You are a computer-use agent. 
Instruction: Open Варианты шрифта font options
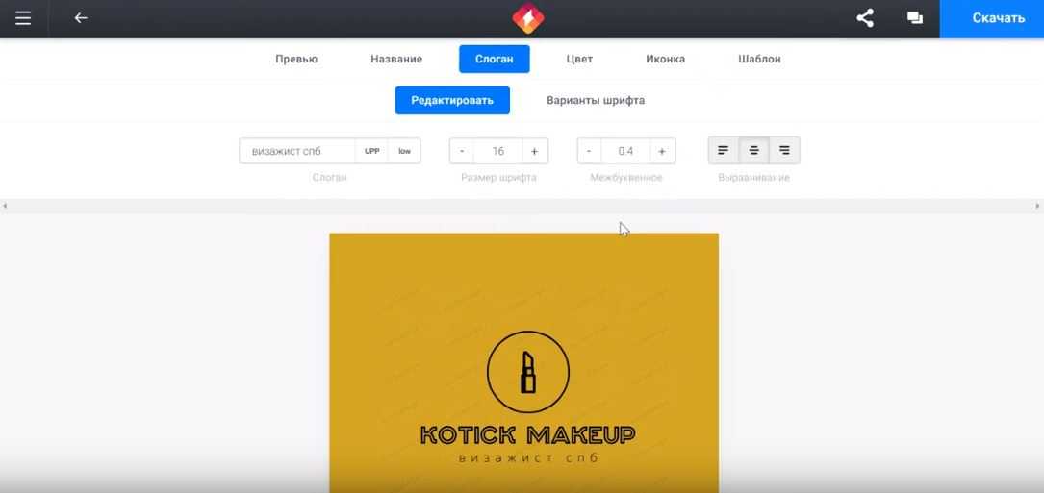pos(595,100)
